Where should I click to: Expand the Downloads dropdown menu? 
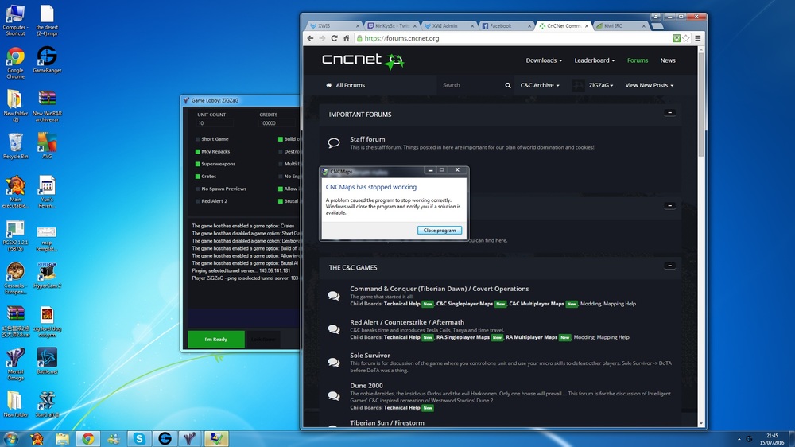(544, 60)
